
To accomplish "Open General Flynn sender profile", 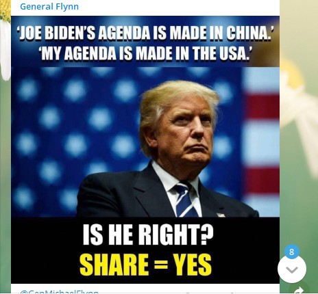I will [49, 6].
